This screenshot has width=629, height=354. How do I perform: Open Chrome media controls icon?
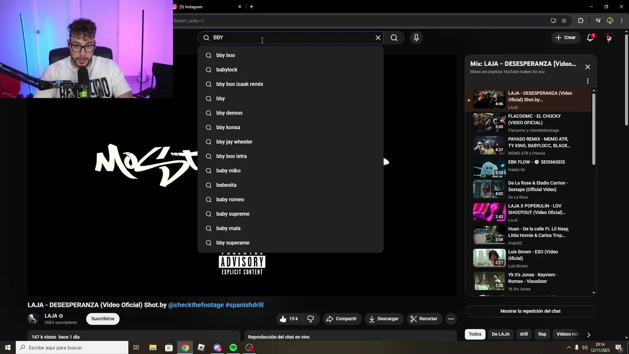pos(598,21)
